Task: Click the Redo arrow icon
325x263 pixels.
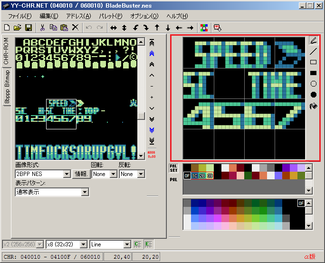Action: (100, 28)
